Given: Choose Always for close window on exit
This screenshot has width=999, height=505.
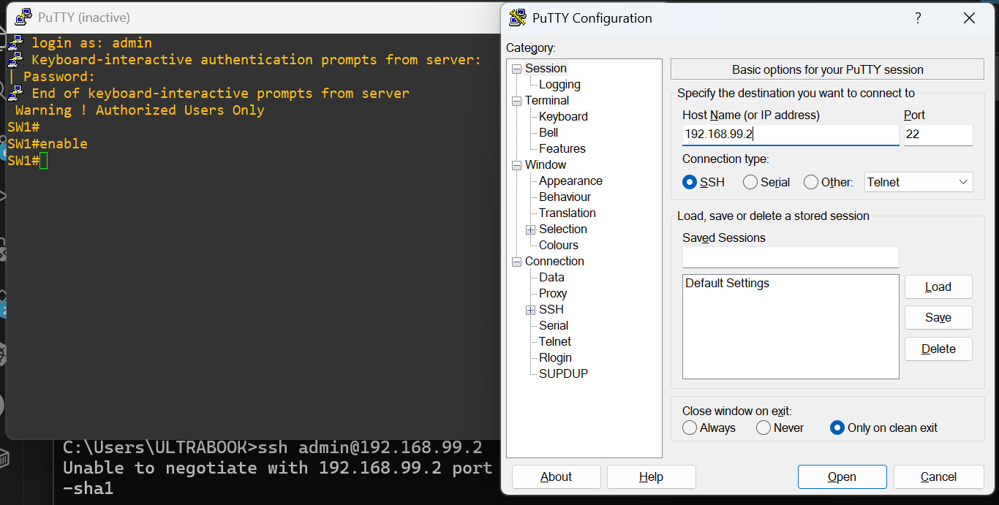Looking at the screenshot, I should point(690,428).
